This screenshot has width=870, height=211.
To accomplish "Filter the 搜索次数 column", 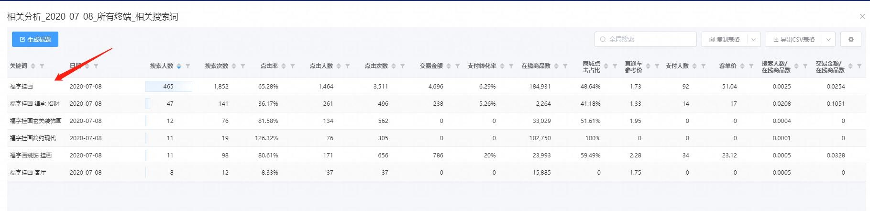I will point(243,66).
